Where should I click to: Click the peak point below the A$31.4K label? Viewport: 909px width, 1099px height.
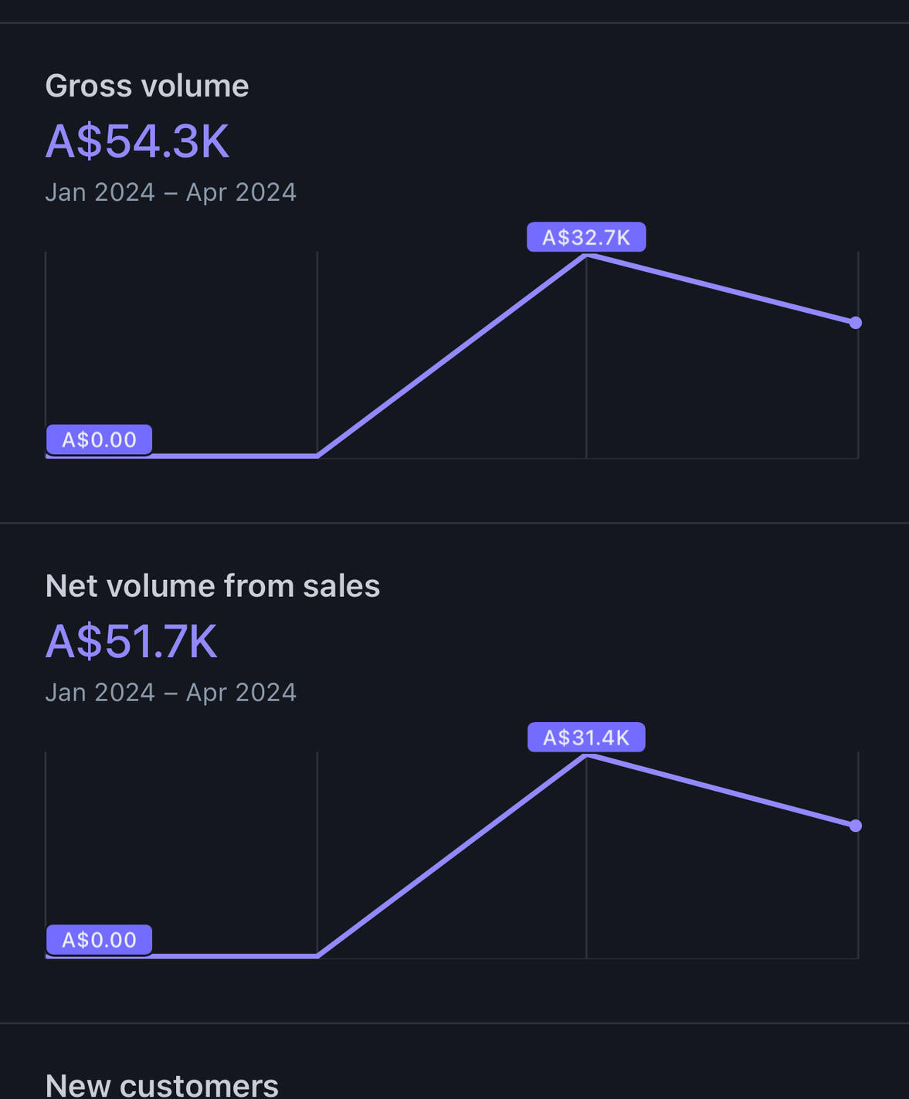[x=587, y=756]
